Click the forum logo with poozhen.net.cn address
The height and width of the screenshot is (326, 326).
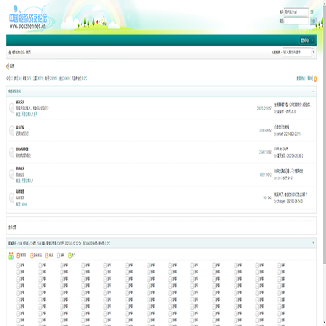(x=28, y=18)
